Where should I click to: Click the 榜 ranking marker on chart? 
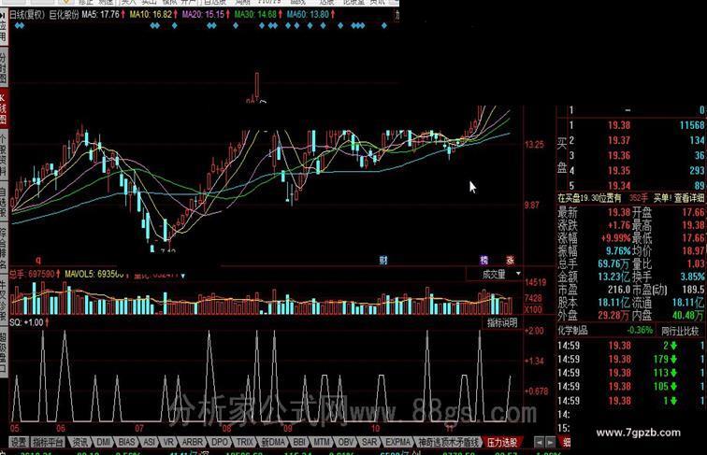point(483,260)
